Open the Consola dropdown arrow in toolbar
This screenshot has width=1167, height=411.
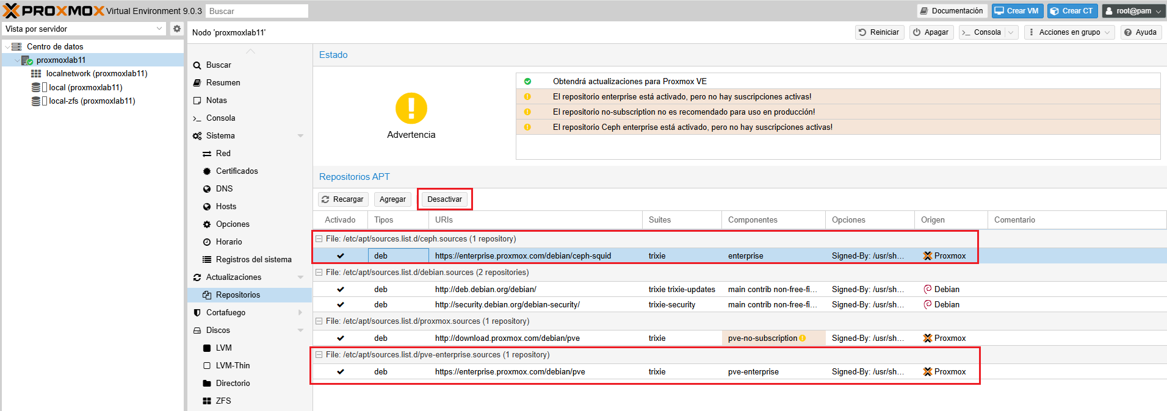pos(1011,32)
